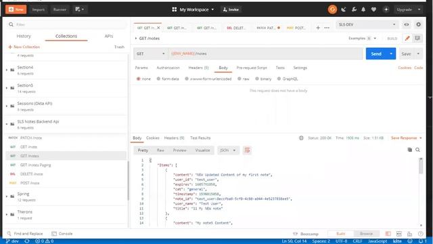
Task: Click the Invite button
Action: (231, 9)
